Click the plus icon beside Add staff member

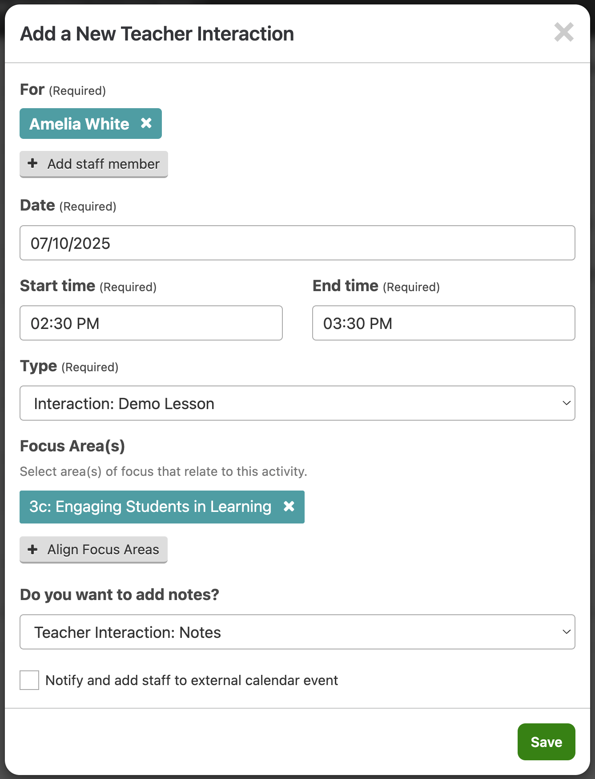coord(32,163)
